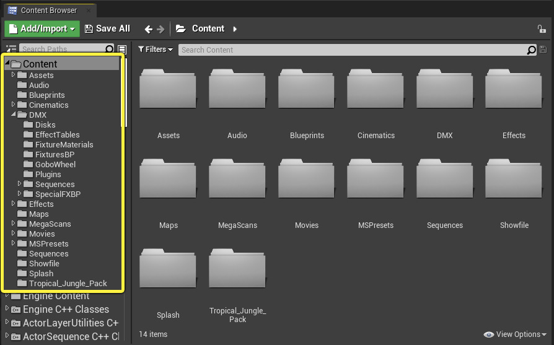Close the Content Browser tab
The height and width of the screenshot is (345, 554).
pyautogui.click(x=89, y=11)
